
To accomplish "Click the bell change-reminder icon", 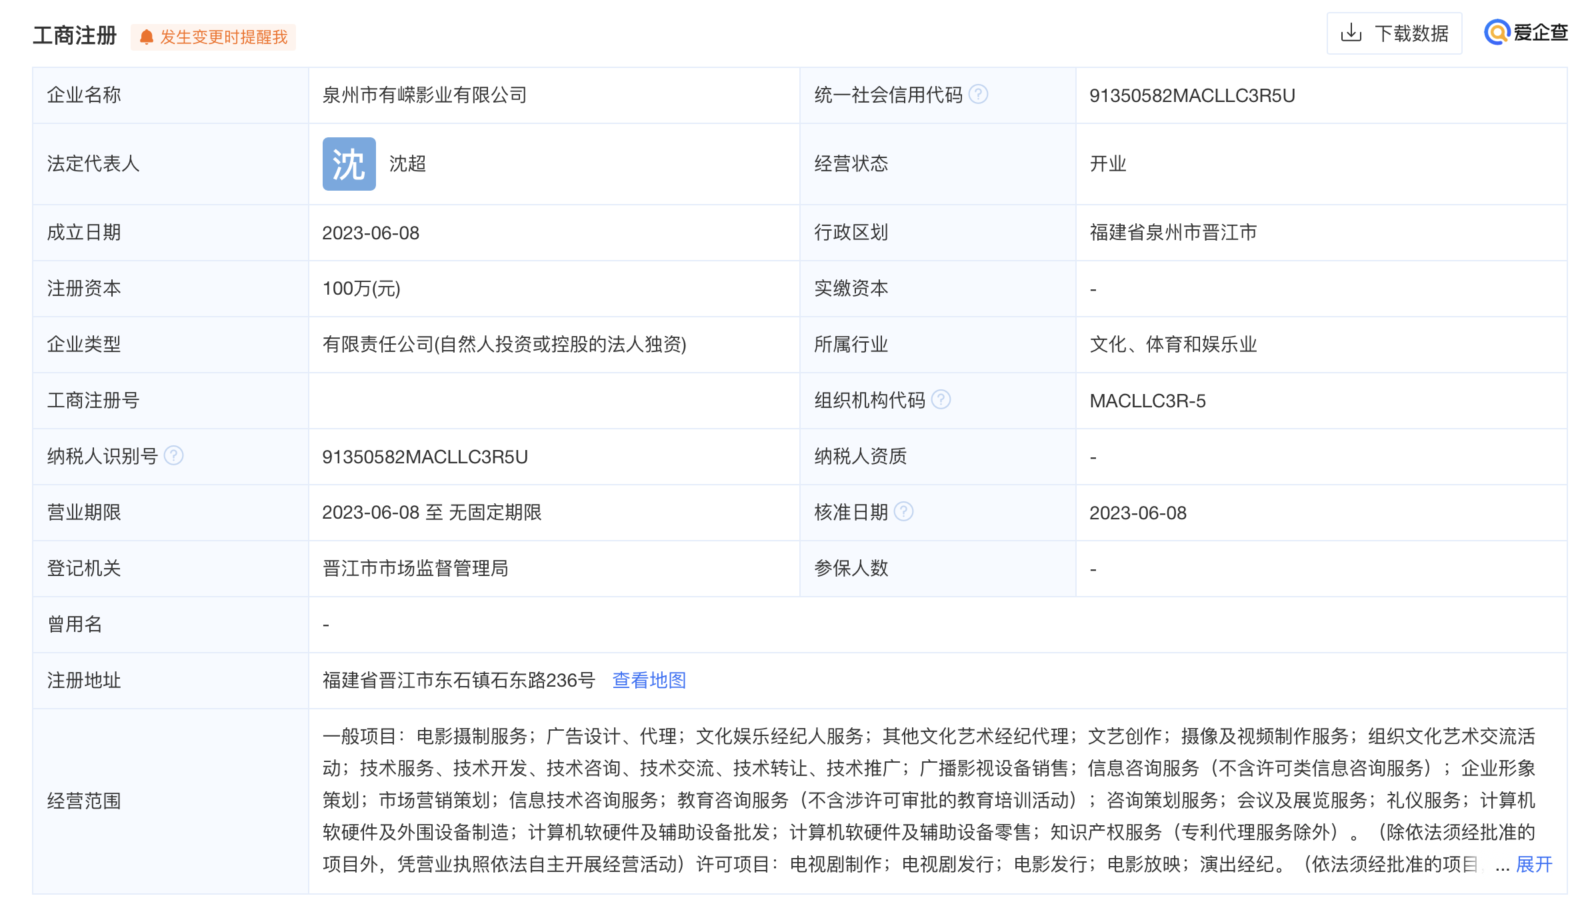I will coord(146,37).
